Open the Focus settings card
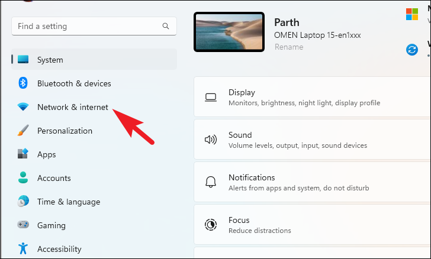This screenshot has height=259, width=431. click(x=312, y=225)
